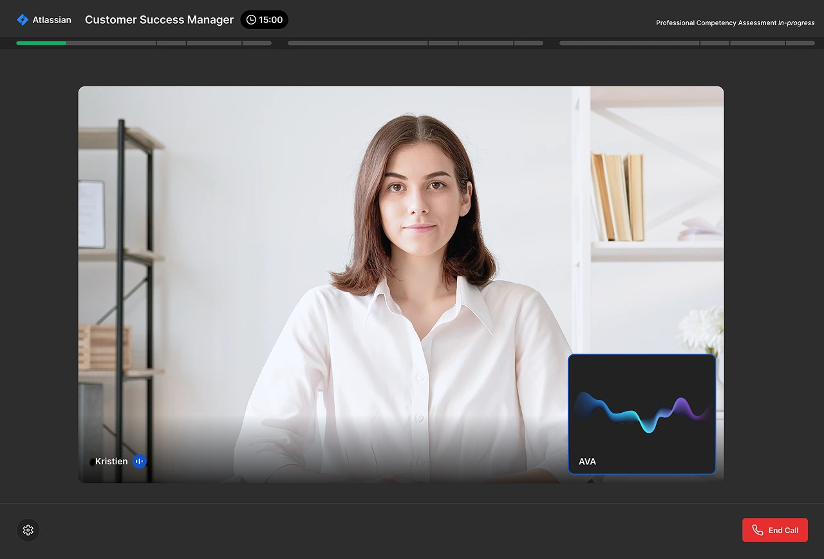Click the 15:00 countdown timer pill
The height and width of the screenshot is (559, 824).
[x=264, y=19]
